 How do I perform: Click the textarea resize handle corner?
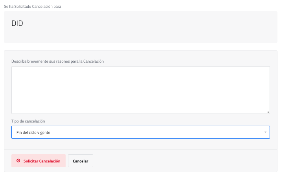[x=268, y=112]
